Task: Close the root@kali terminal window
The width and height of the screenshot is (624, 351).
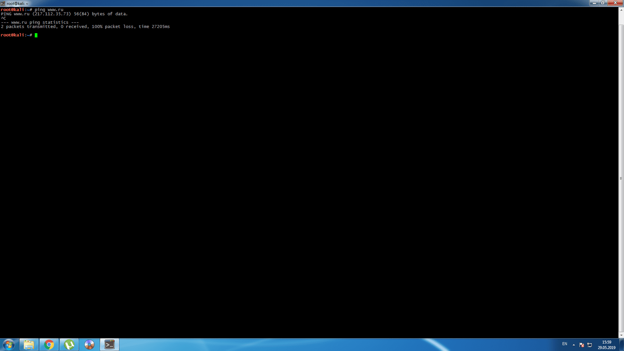Action: [x=615, y=3]
